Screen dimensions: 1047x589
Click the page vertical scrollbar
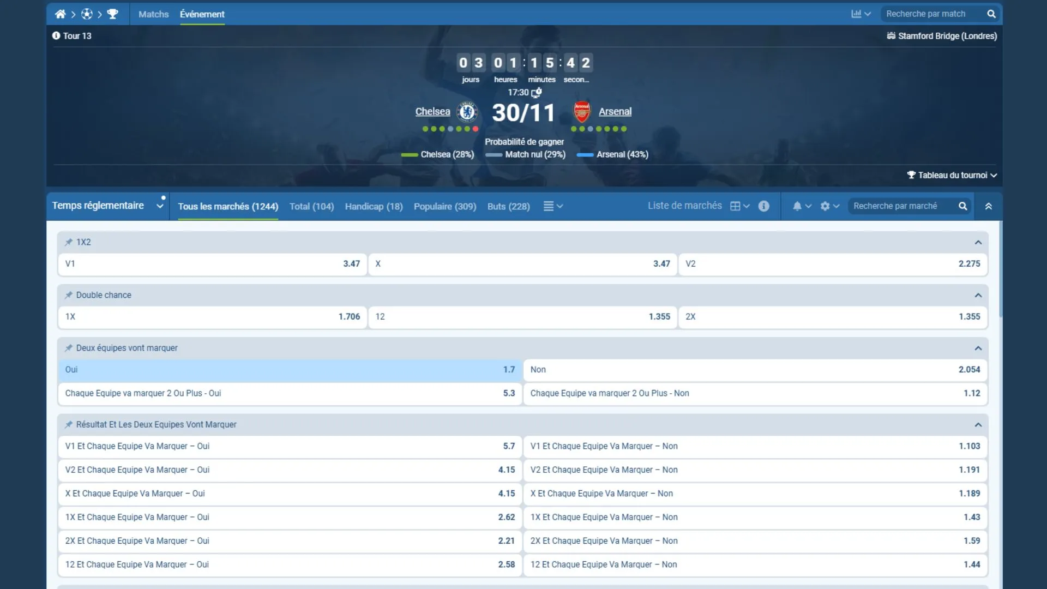1000,270
